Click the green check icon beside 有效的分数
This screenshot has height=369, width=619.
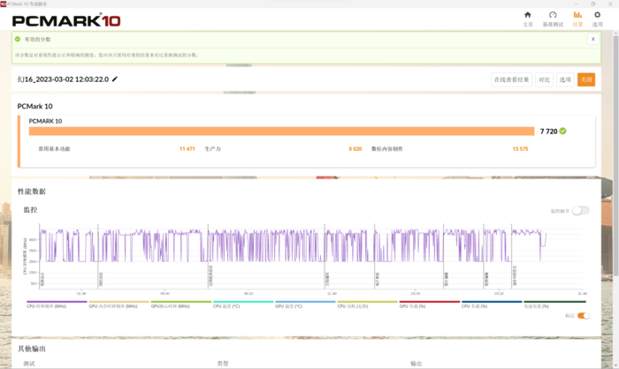click(18, 39)
